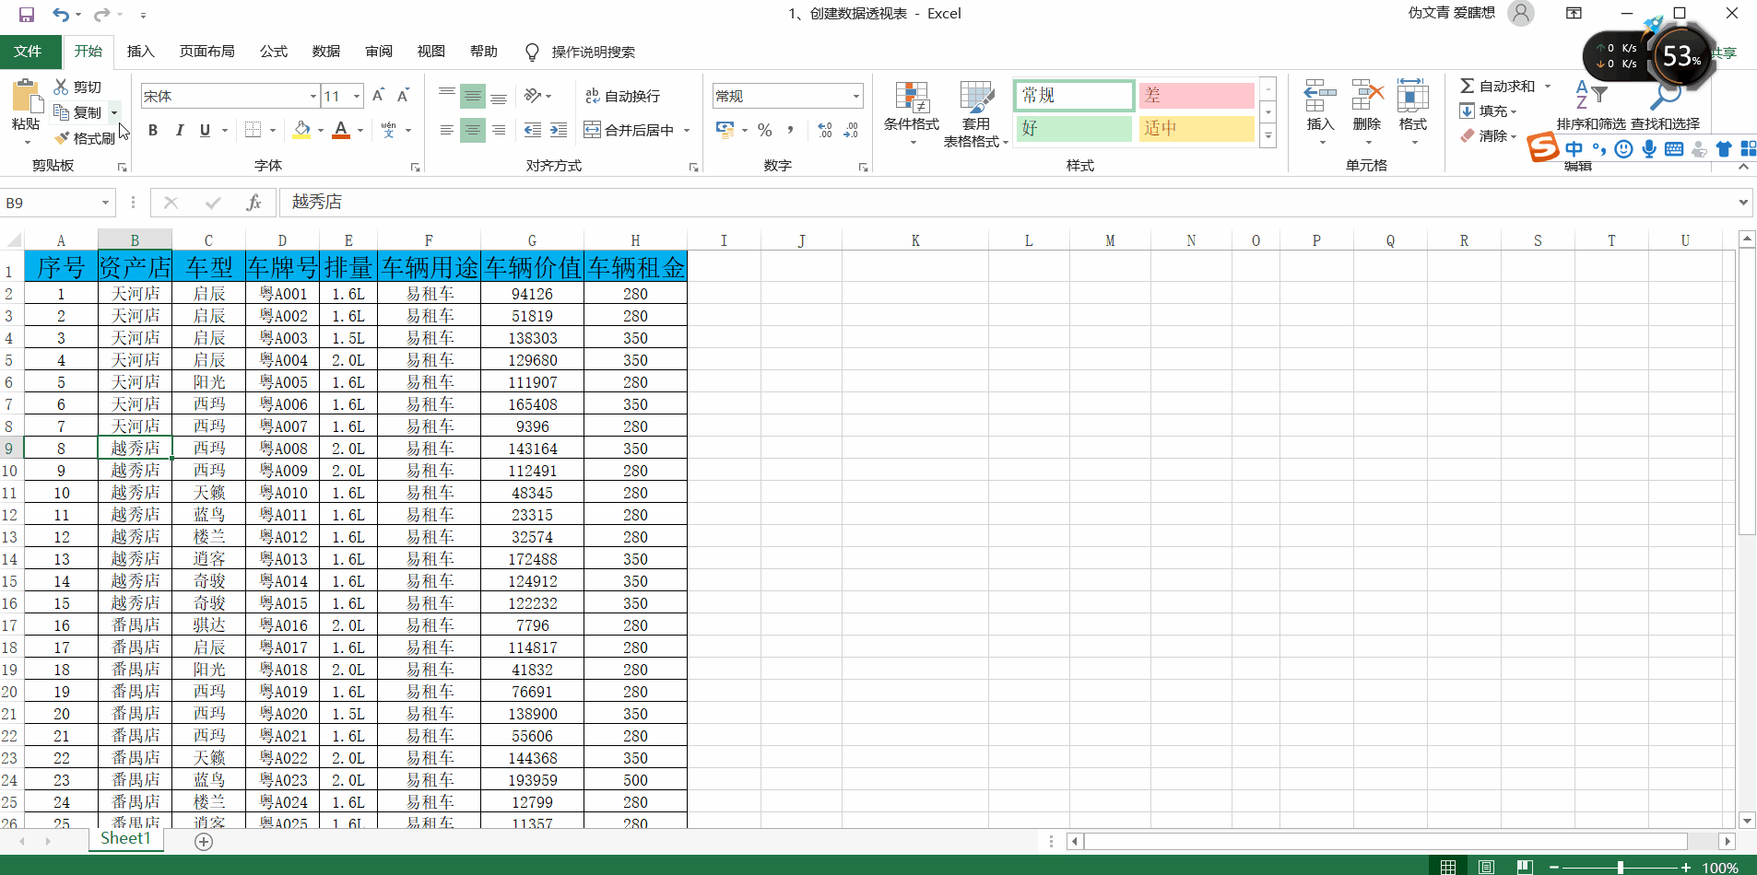Click the Insert Function fx icon

(x=254, y=203)
